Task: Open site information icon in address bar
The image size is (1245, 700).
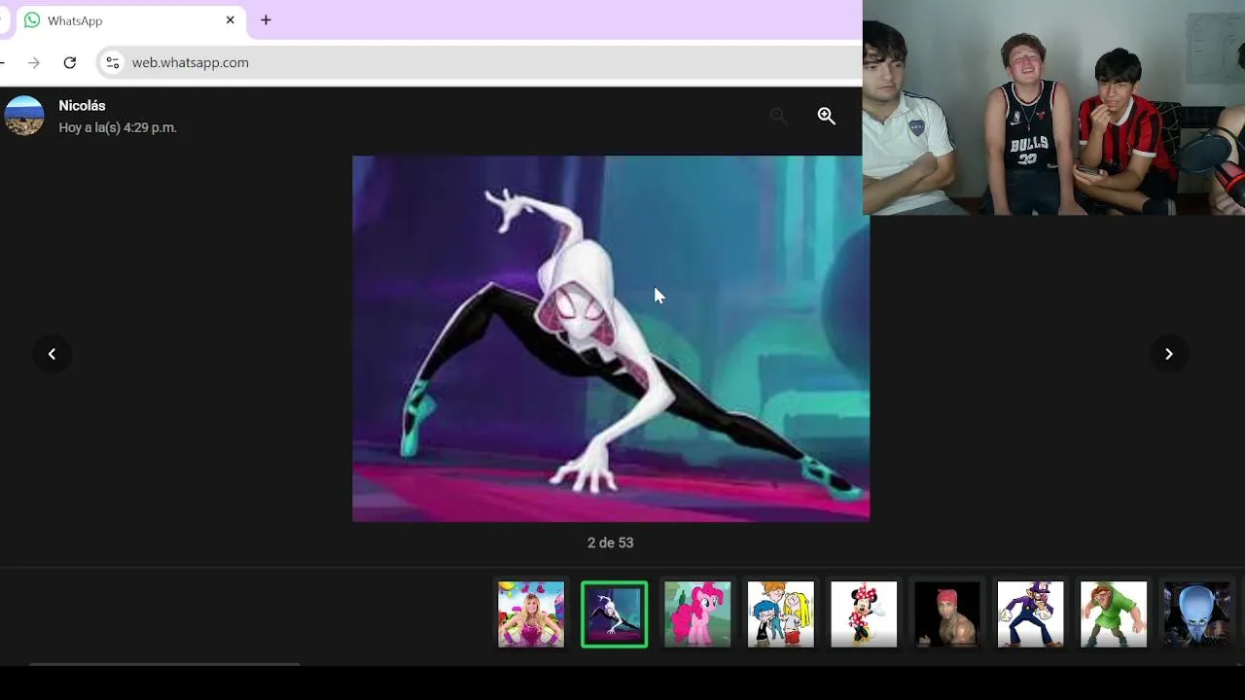Action: pos(113,62)
